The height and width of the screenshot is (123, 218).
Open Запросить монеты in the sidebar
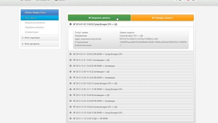pyautogui.click(x=35, y=23)
